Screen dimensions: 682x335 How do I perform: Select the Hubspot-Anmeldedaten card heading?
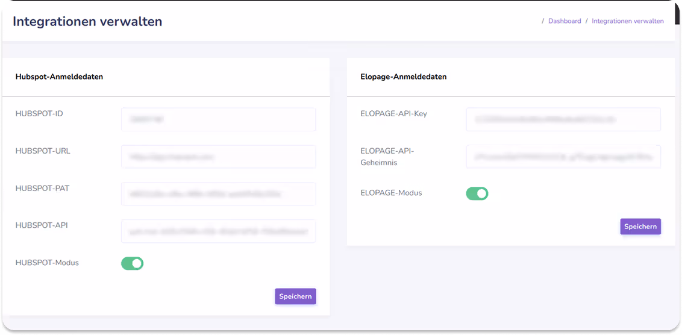(x=59, y=77)
